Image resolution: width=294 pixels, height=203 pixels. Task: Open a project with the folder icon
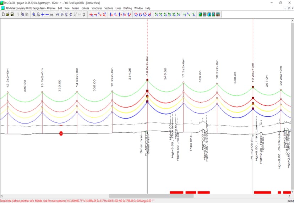[x=7, y=15]
